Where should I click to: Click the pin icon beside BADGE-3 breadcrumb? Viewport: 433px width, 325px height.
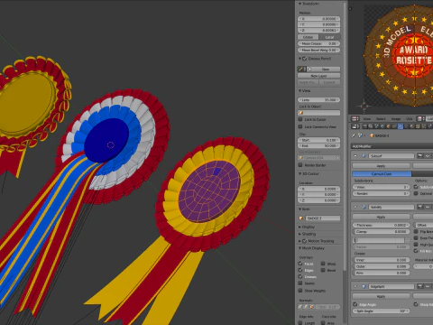354,135
